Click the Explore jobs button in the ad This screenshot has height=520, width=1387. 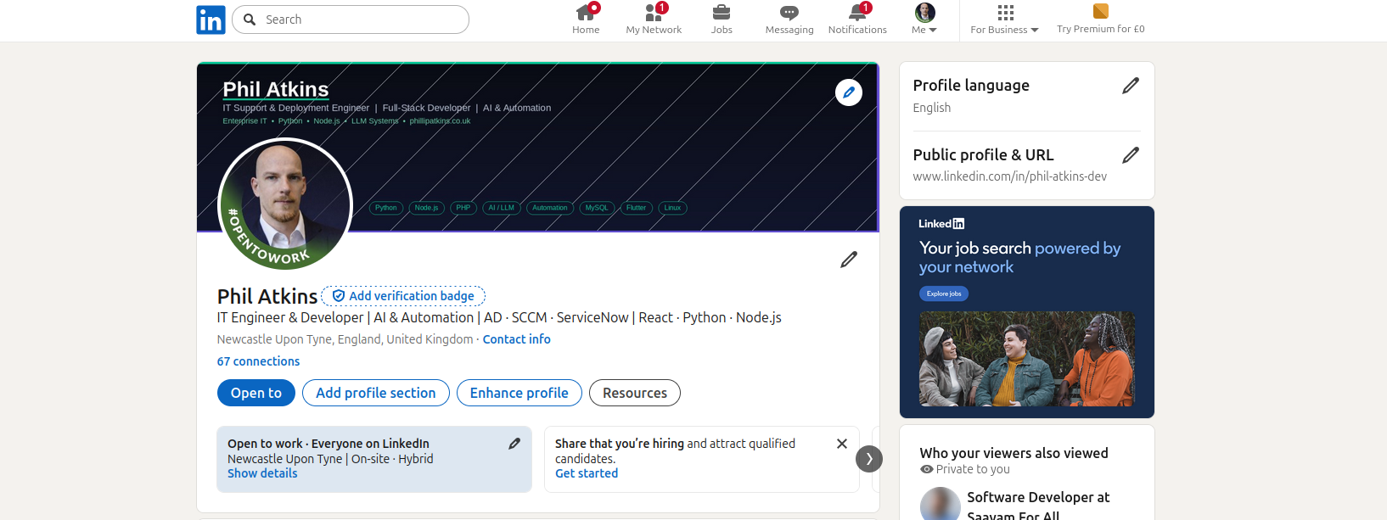click(x=944, y=294)
